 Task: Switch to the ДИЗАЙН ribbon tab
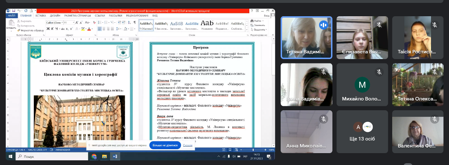pyautogui.click(x=55, y=15)
